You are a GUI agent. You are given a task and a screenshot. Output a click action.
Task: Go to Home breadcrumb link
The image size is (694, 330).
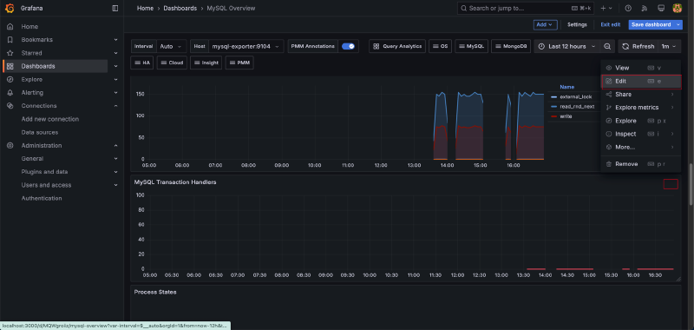[144, 8]
